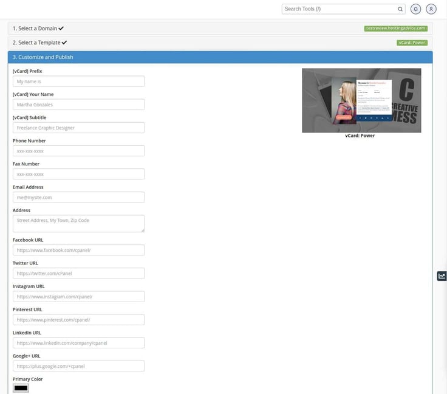Viewport: 447px width, 394px height.
Task: Click the Google+ URL field
Action: (78, 366)
